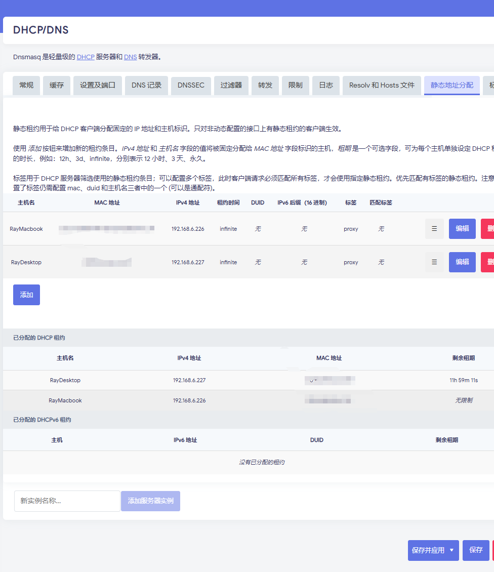Viewport: 494px width, 572px height.
Task: Open the Resolv 和 Hosts 文件 tab
Action: [x=382, y=86]
